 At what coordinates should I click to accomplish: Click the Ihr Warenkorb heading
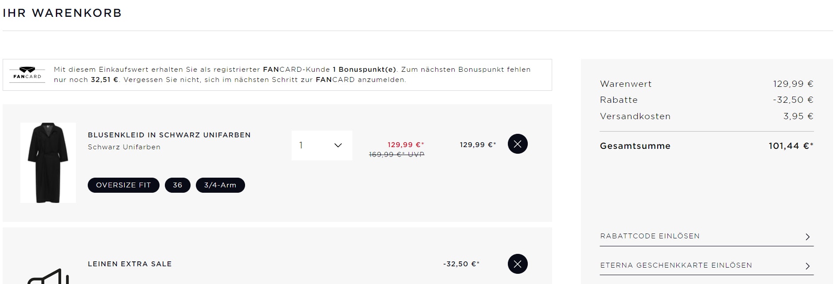[62, 13]
